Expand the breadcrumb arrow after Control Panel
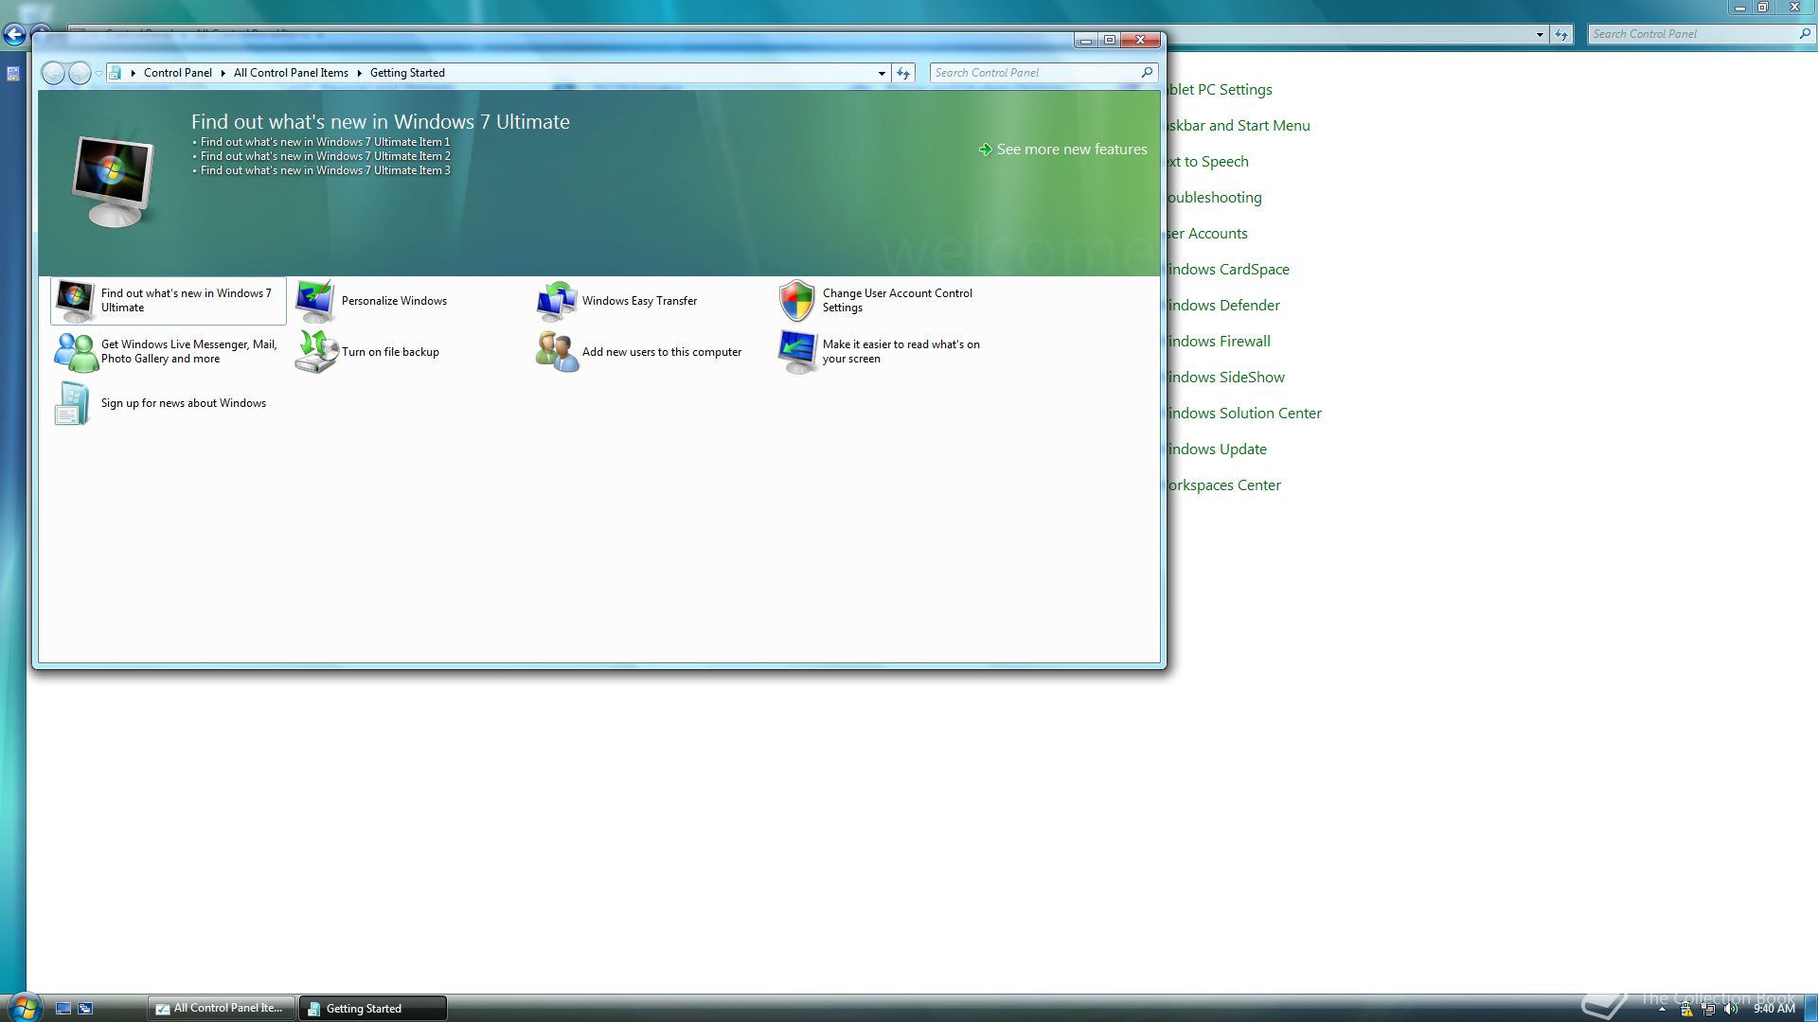 pyautogui.click(x=223, y=73)
